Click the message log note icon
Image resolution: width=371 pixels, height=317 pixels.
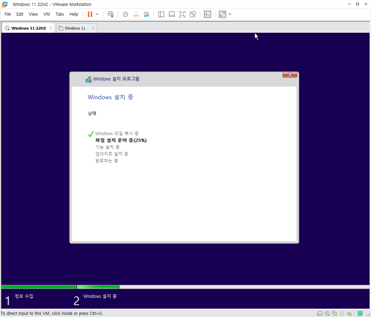360,314
